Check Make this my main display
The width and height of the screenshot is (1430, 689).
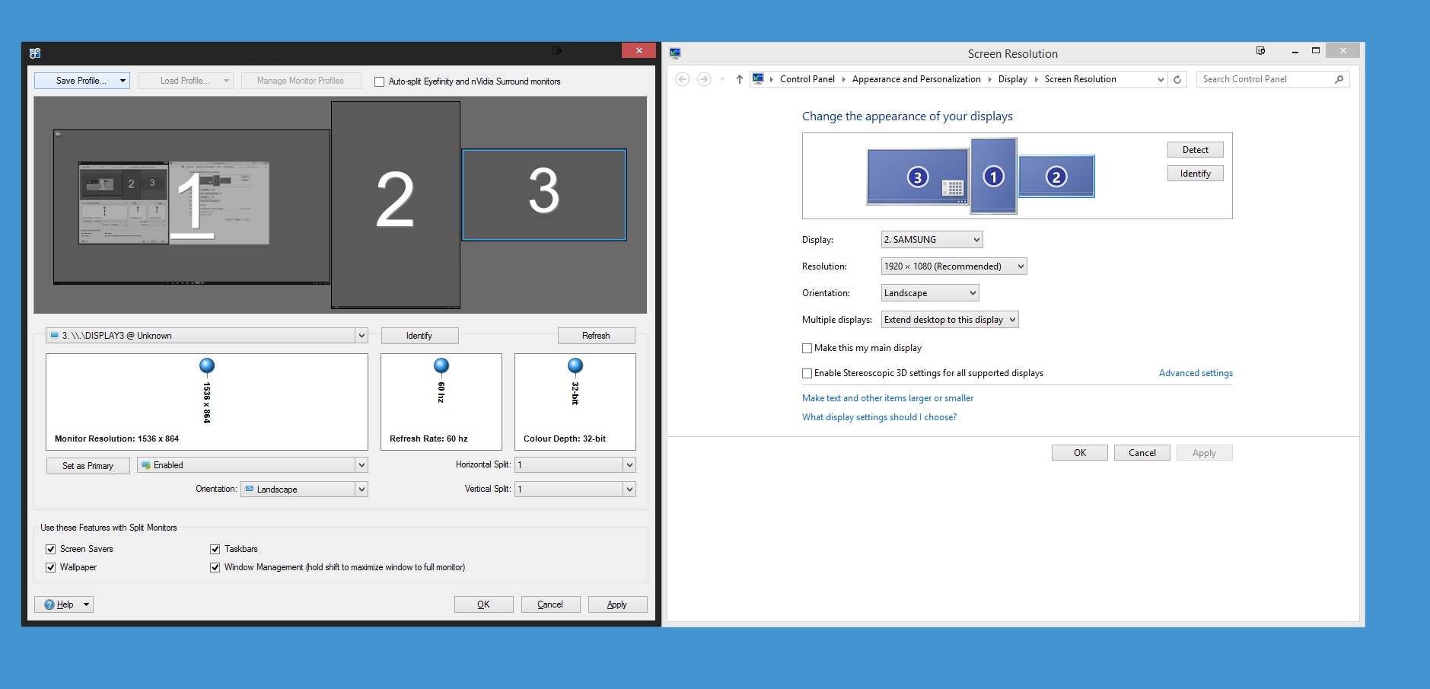pyautogui.click(x=807, y=348)
